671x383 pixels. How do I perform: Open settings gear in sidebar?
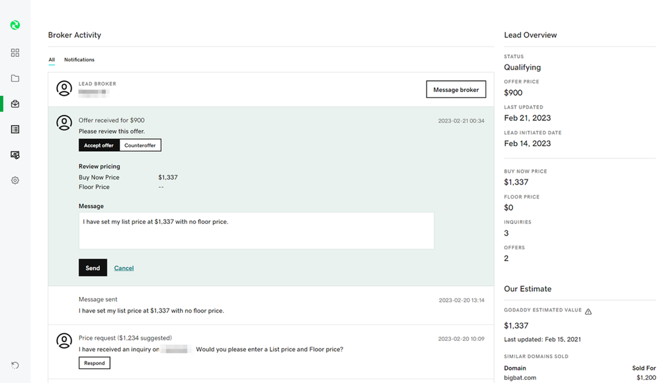point(15,181)
